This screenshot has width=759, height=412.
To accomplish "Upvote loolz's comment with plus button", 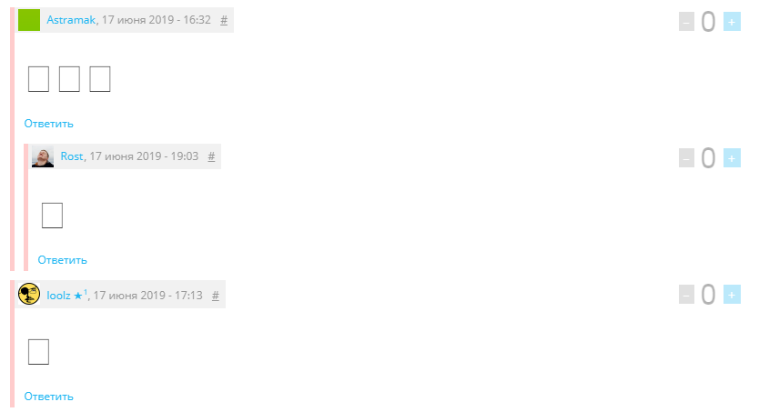I will click(x=732, y=295).
